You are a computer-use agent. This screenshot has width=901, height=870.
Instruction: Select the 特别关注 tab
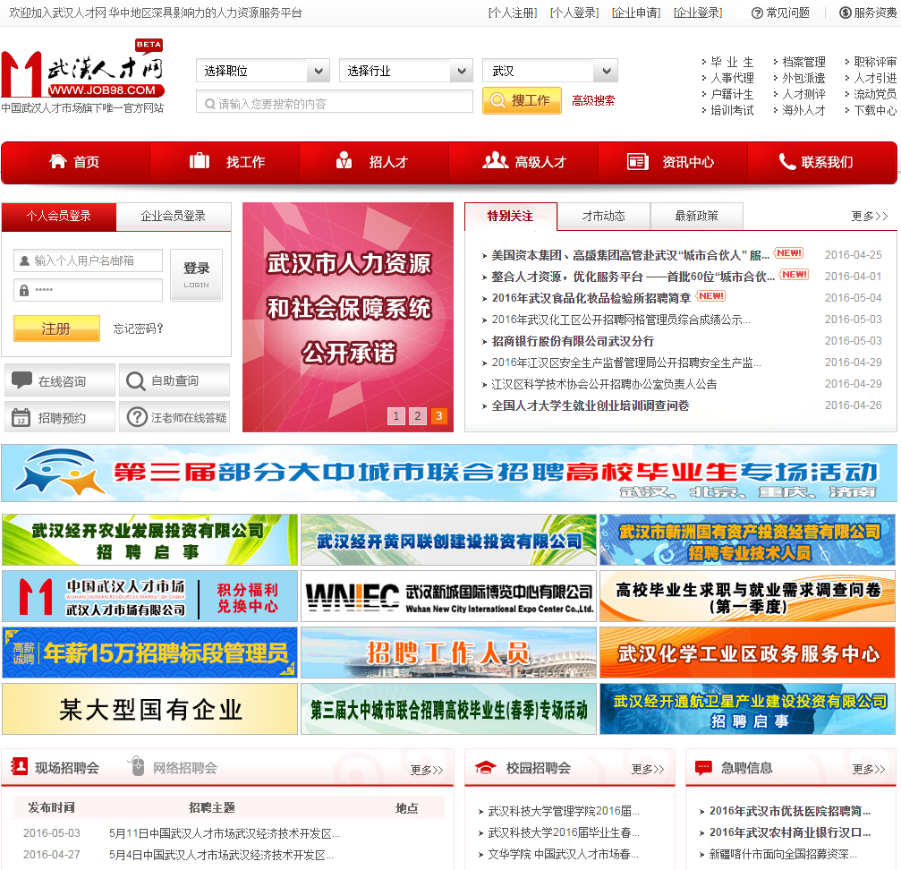(510, 216)
